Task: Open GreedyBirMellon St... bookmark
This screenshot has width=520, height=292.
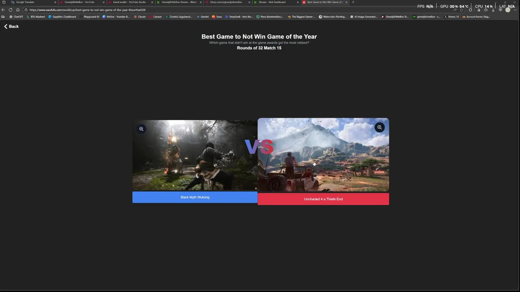Action: tap(395, 17)
